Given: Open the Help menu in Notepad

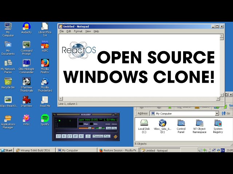Looking at the screenshot, I should (x=96, y=31).
